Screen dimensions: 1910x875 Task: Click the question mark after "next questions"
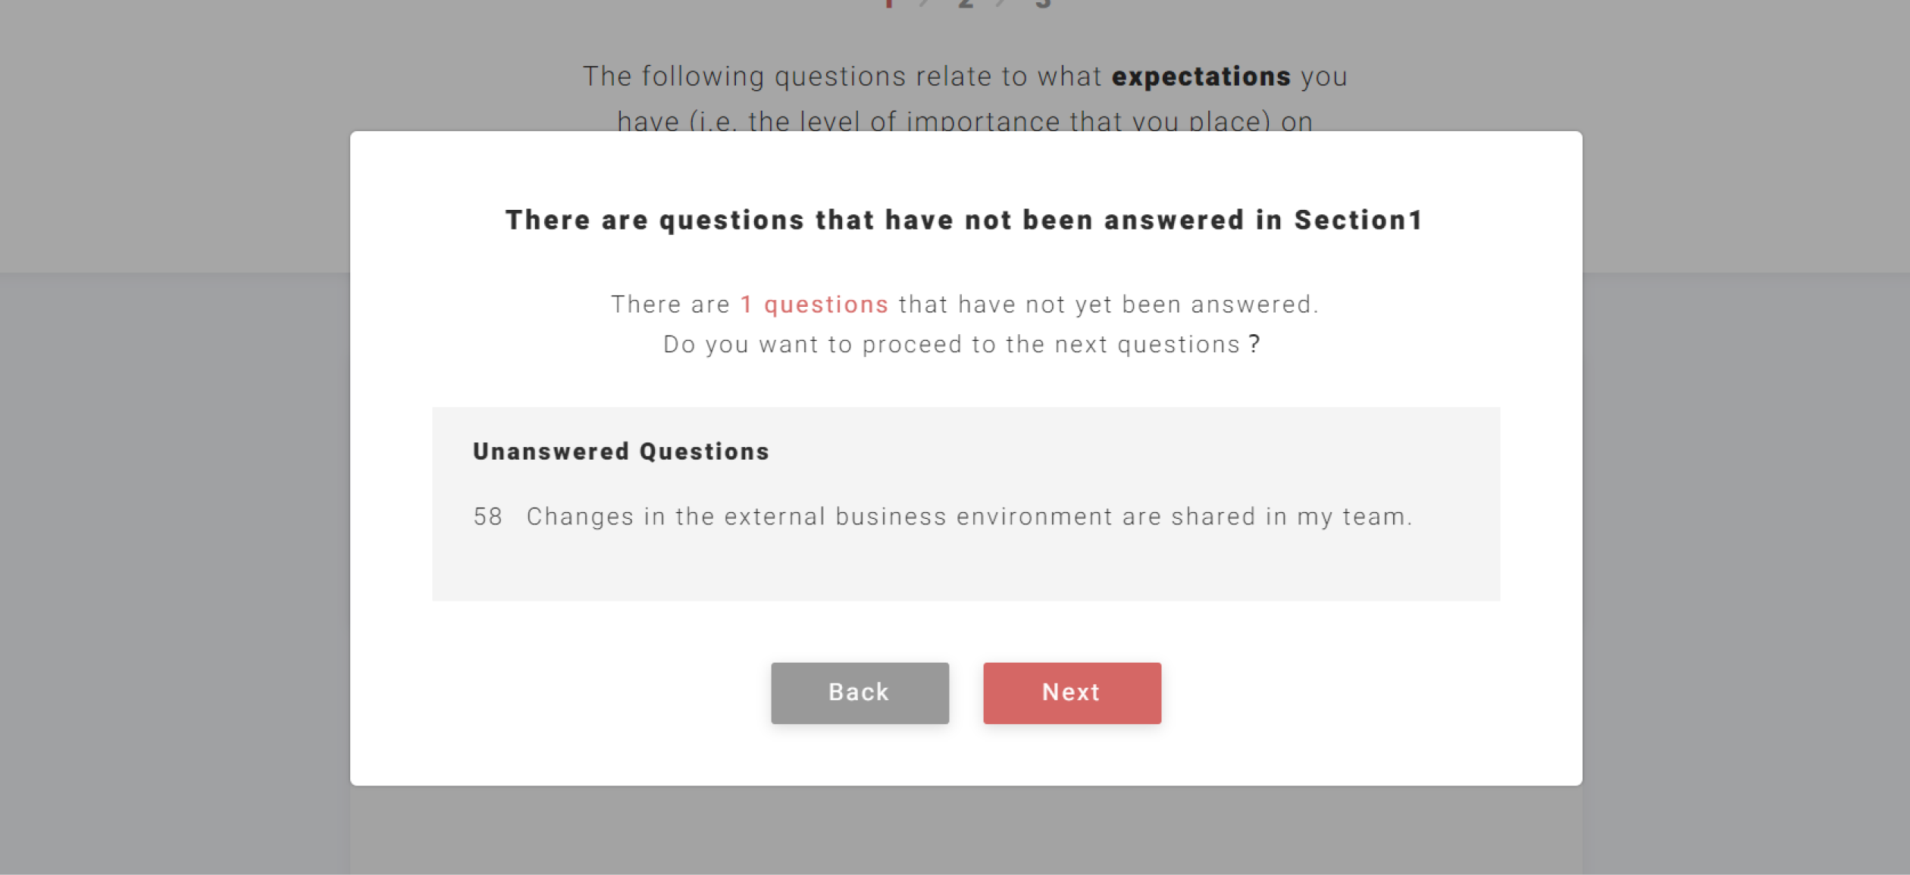(x=1254, y=345)
